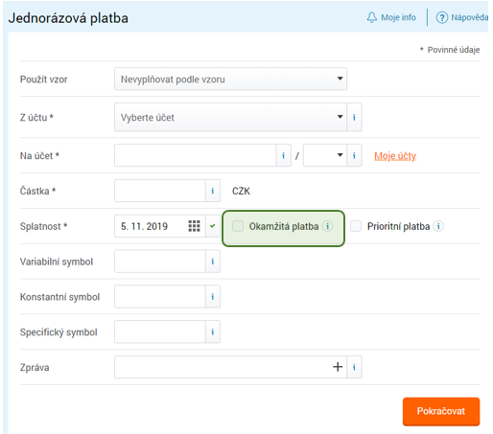Image resolution: width=493 pixels, height=434 pixels.
Task: Open the Splatnost calendar date picker icon
Action: point(194,226)
